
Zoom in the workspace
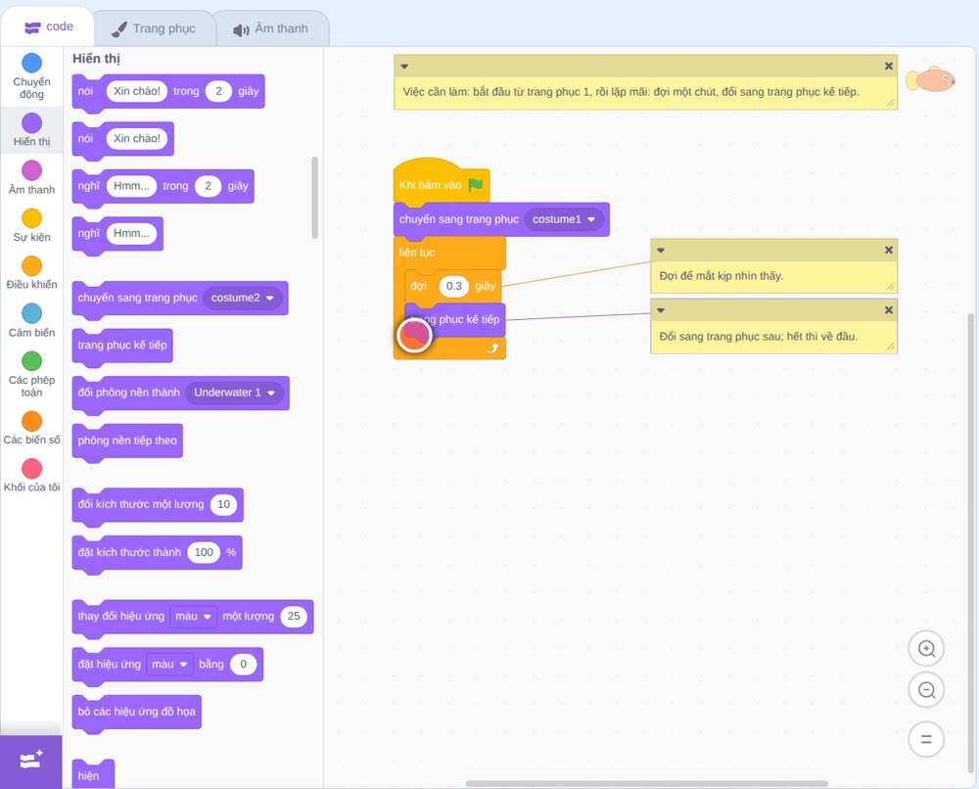[926, 649]
